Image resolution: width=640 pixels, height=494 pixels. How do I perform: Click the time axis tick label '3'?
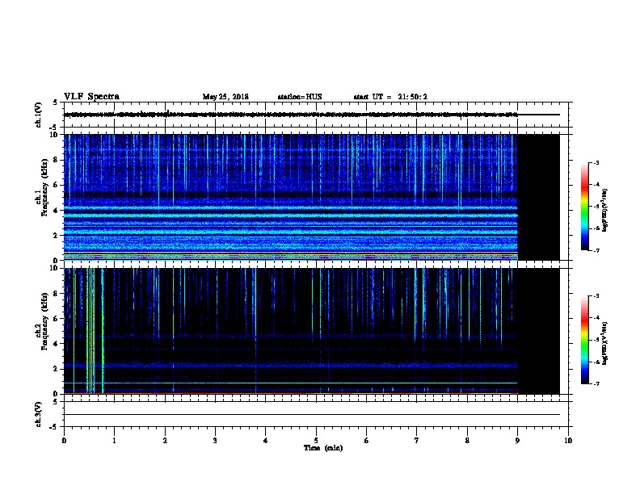click(x=215, y=441)
